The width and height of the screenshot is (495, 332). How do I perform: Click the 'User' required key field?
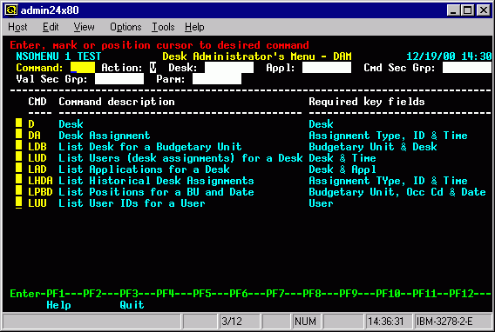click(321, 203)
